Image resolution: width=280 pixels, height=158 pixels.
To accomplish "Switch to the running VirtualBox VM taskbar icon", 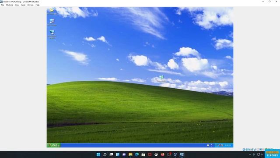I will click(182, 154).
